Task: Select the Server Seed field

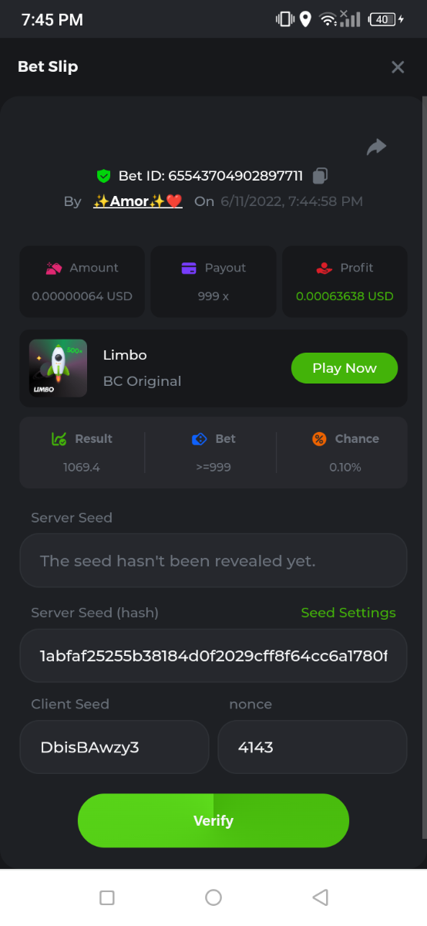Action: 213,560
